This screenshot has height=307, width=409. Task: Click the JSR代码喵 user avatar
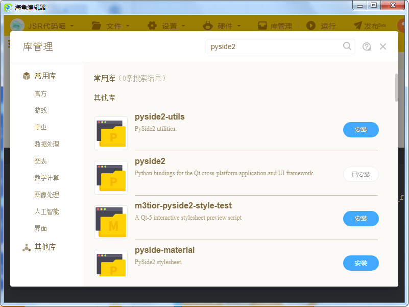click(17, 26)
